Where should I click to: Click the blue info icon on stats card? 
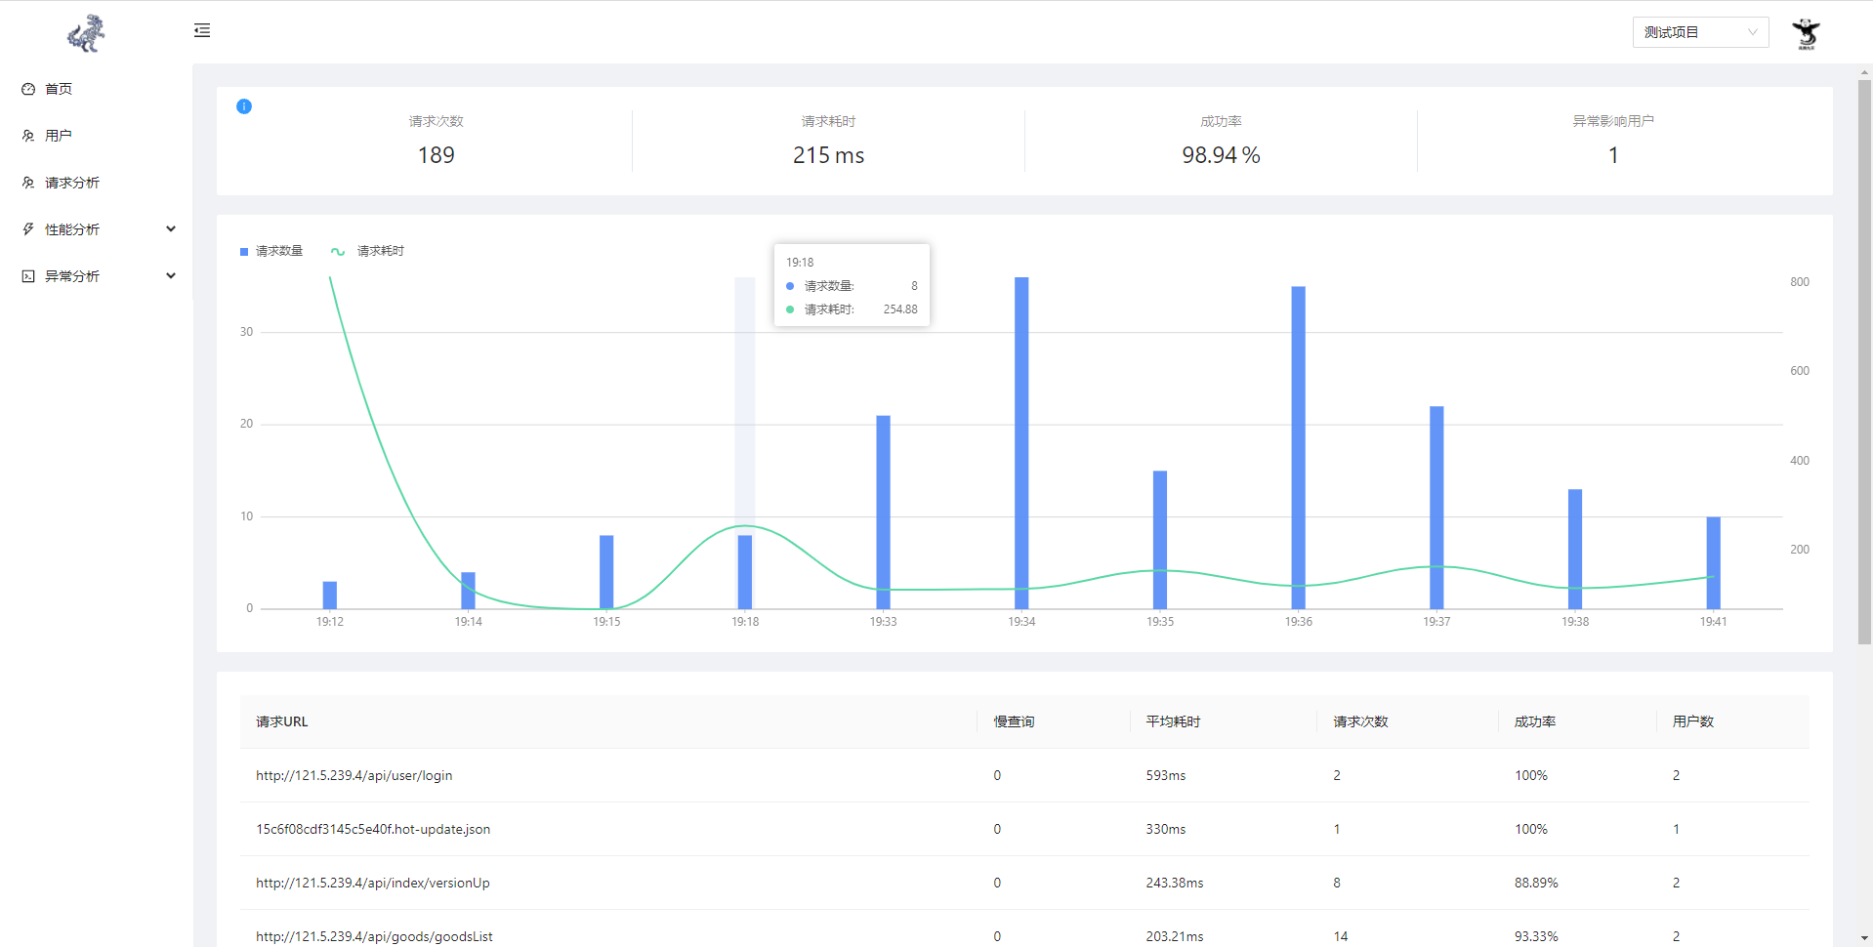[244, 106]
